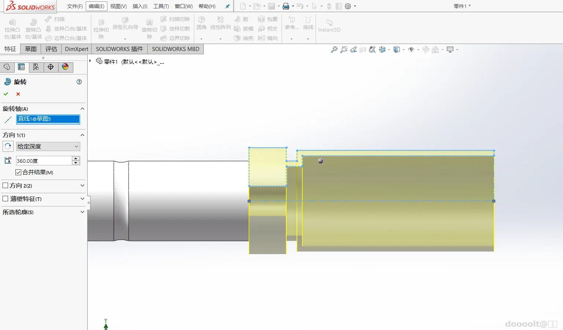
Task: Switch to the 草图 tab
Action: (31, 49)
